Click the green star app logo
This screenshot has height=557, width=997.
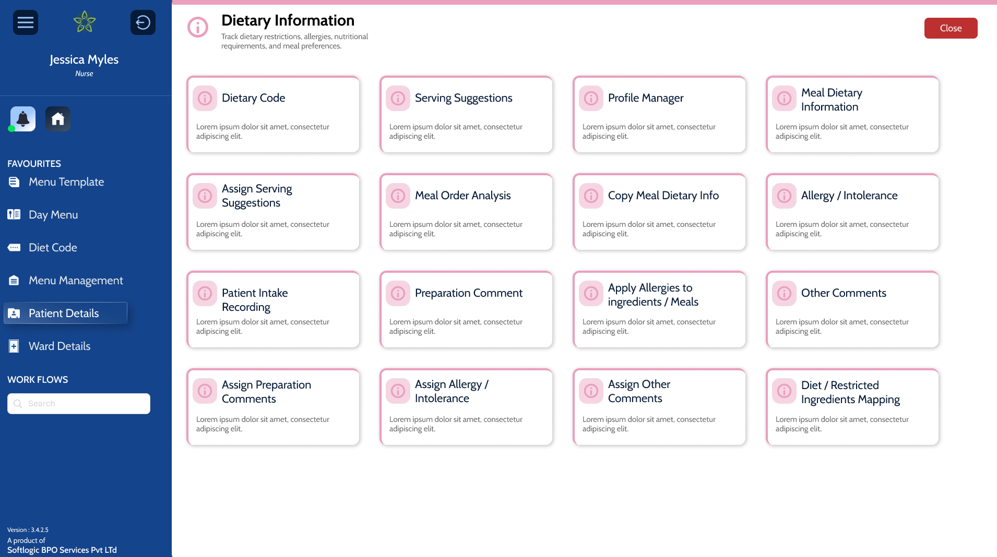point(85,22)
